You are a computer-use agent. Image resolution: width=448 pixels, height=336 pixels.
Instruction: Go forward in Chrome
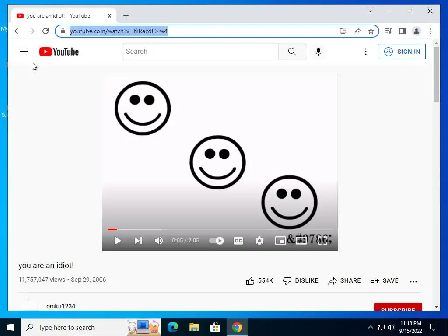point(31,31)
